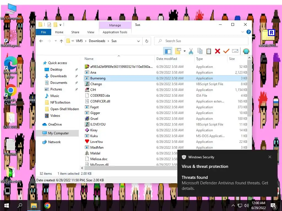Screen dimensions: 282x211
Task: Open recent locations dropdown arrow
Action: click(x=56, y=41)
